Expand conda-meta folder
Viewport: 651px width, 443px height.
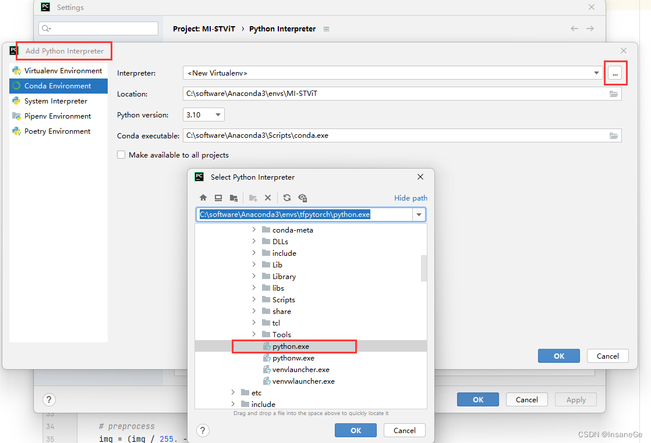[x=254, y=230]
